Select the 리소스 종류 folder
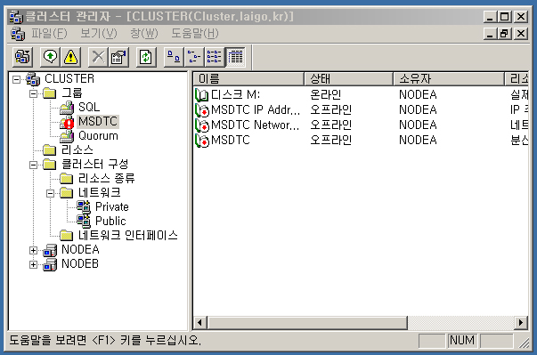Viewport: 537px width, 355px height. 107,179
